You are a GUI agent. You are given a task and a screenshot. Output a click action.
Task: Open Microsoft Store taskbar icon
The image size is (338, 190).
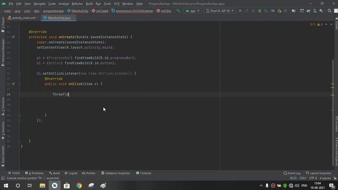pos(67,185)
